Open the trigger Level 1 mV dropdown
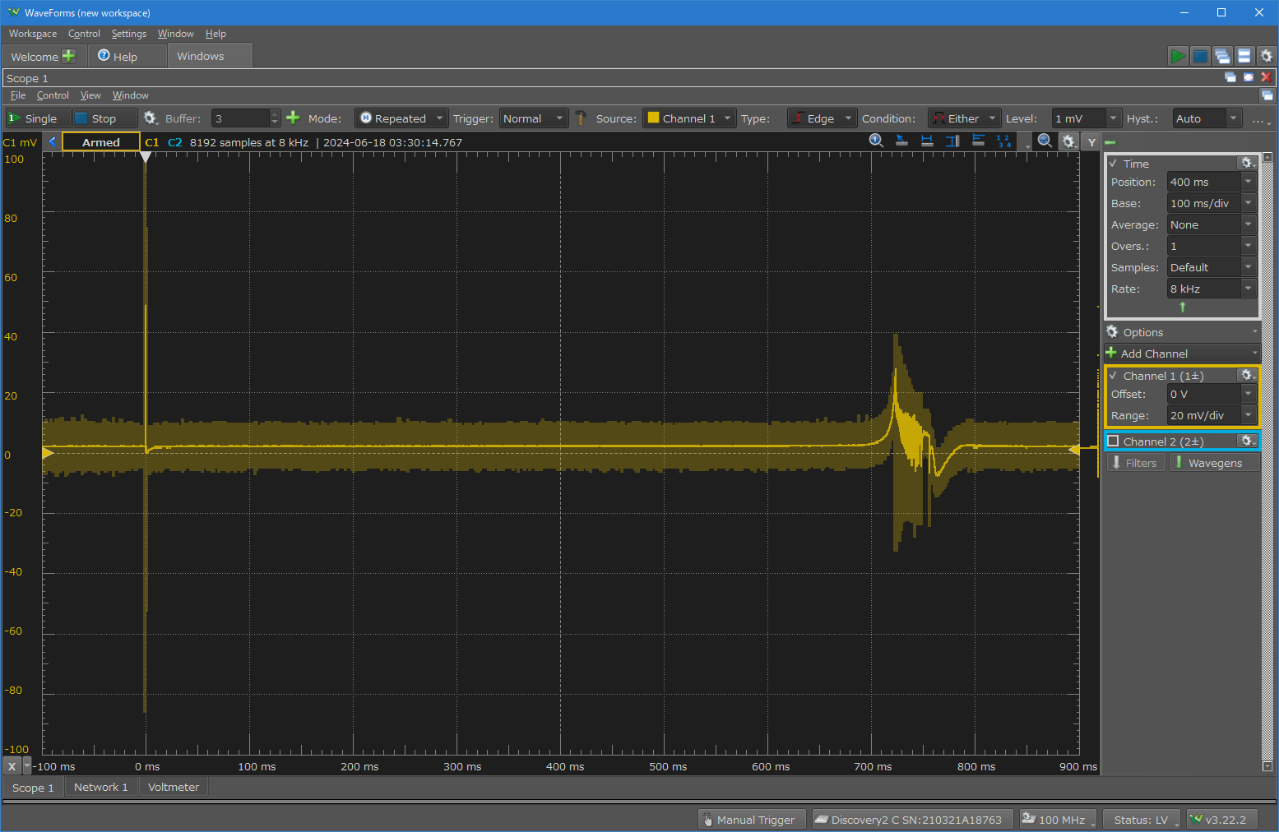 pos(1087,118)
